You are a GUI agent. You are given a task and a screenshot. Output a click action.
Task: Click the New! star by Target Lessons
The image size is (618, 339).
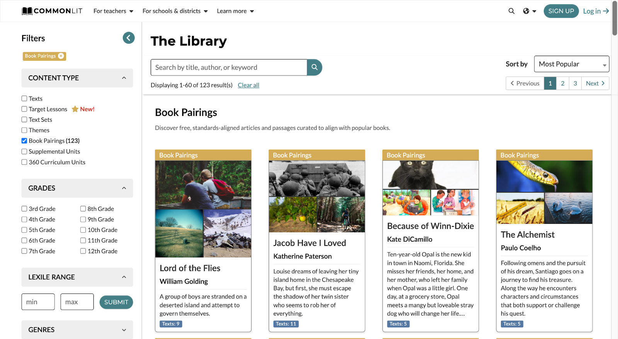click(75, 109)
